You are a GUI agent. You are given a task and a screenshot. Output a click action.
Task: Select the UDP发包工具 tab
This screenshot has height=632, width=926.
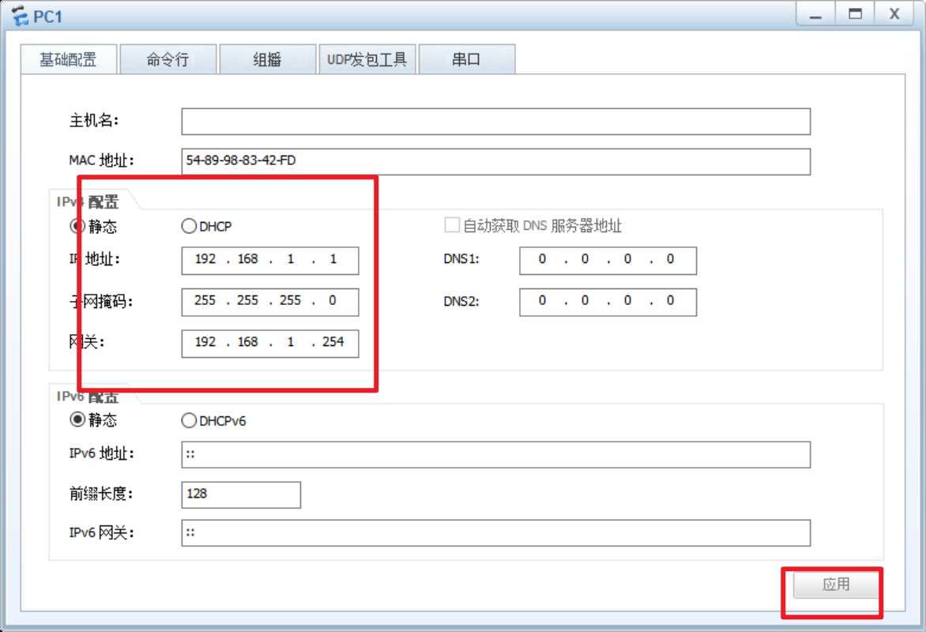(367, 60)
